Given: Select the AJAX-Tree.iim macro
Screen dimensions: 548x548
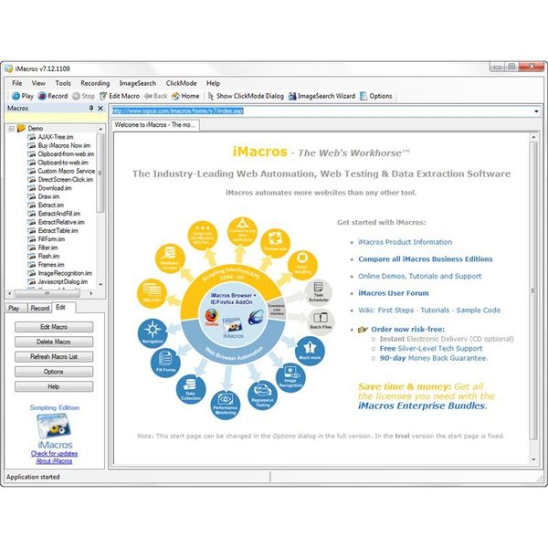Looking at the screenshot, I should click(x=56, y=137).
